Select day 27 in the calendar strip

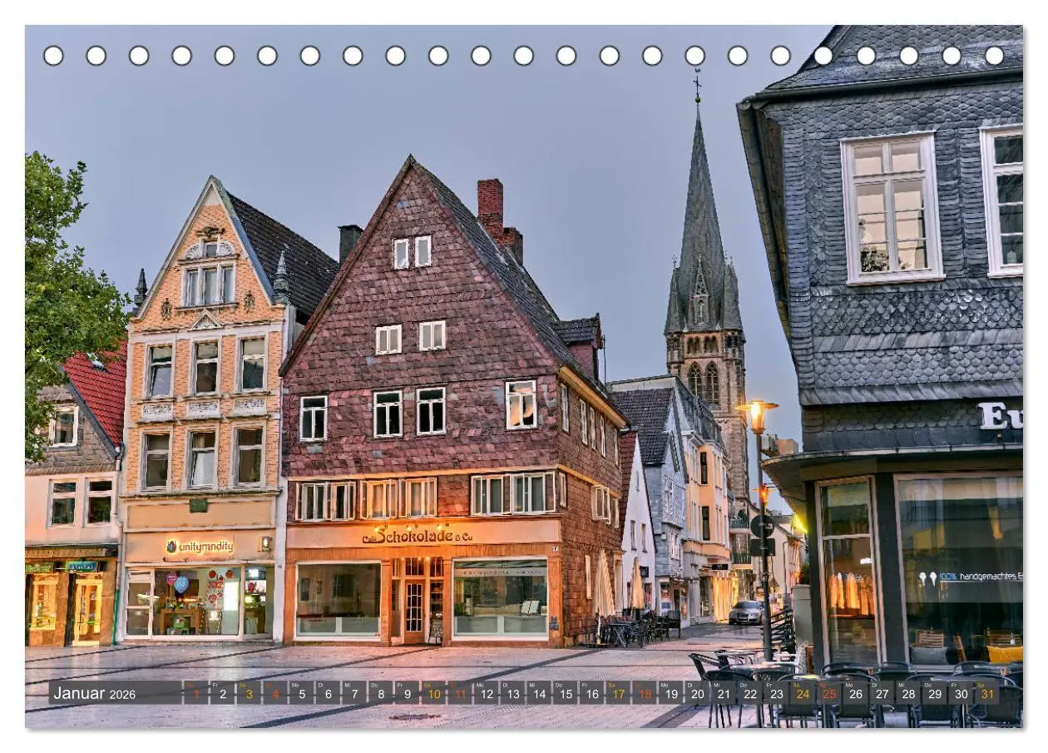pos(882,693)
